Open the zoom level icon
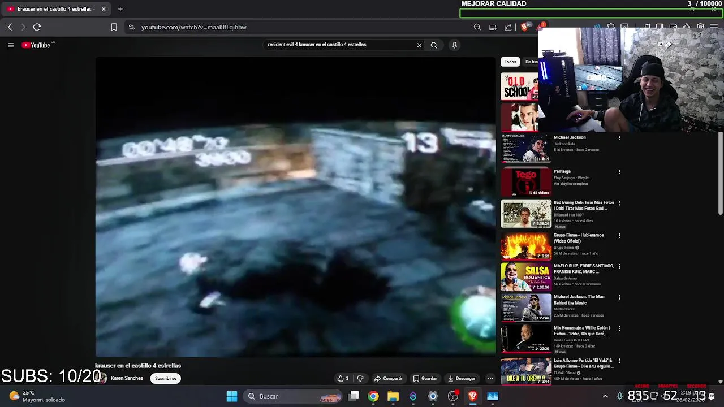The height and width of the screenshot is (407, 724). [477, 27]
